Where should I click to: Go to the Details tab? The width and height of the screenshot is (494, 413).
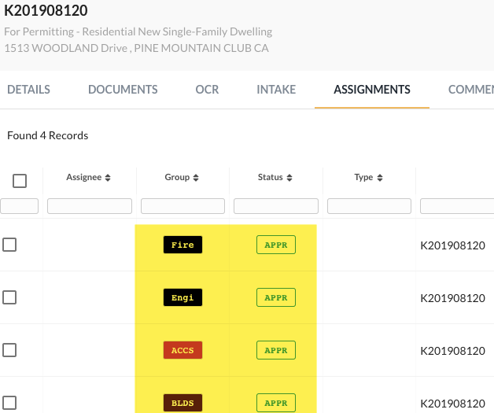point(28,90)
